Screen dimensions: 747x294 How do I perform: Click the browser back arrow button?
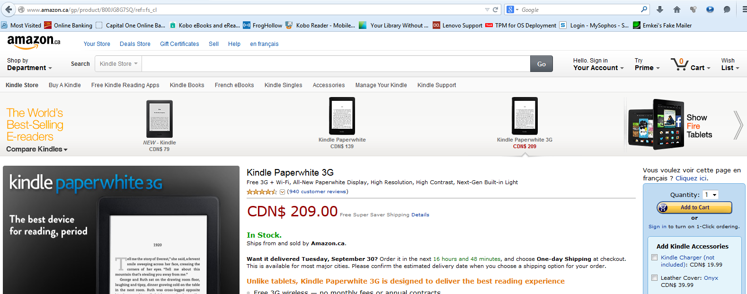click(9, 9)
